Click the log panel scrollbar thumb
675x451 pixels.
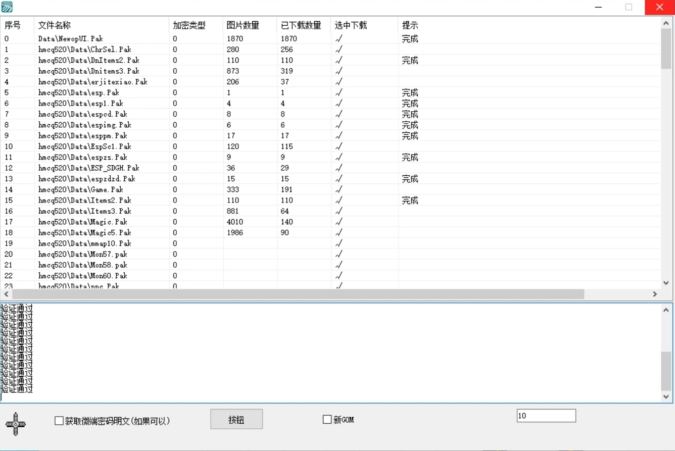(666, 371)
